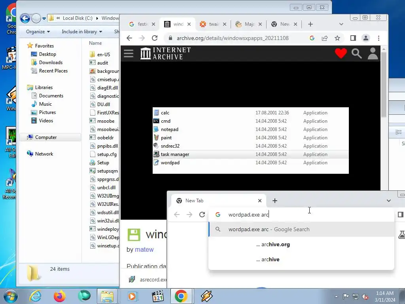Click back arrow in New Tab window

[x=177, y=215]
